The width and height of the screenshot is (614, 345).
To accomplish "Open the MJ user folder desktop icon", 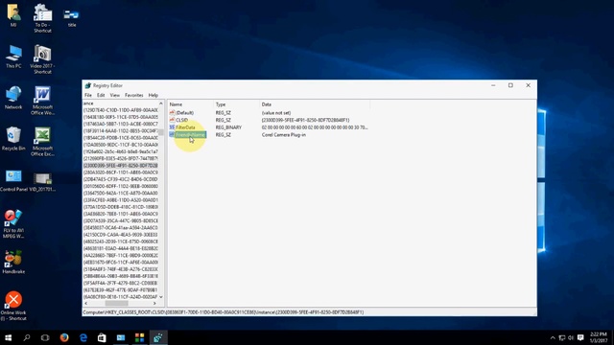I will tap(13, 15).
